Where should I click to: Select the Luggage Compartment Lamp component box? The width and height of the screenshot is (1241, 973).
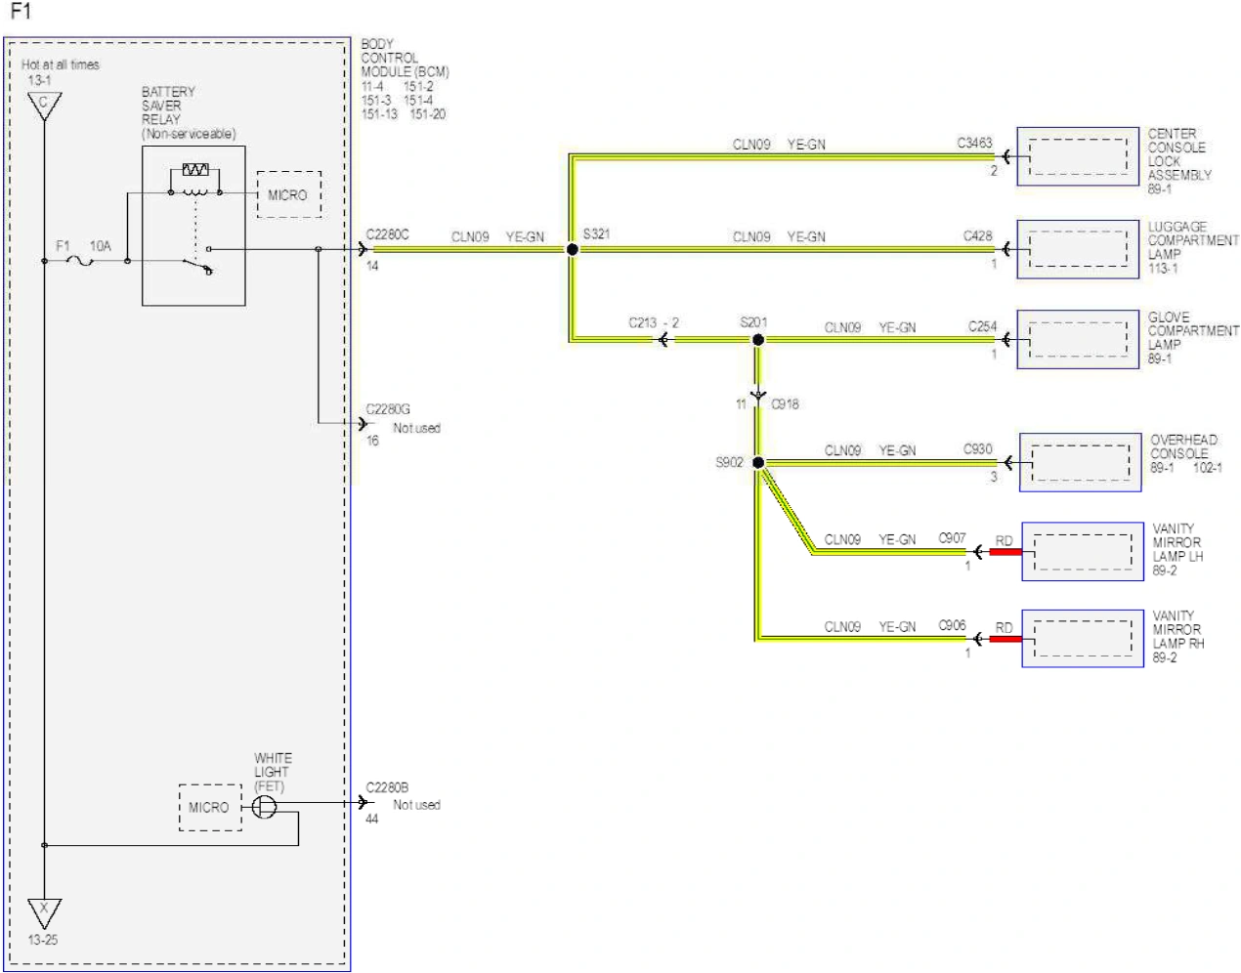(x=1078, y=249)
